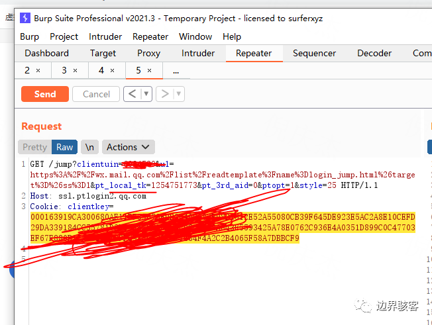The height and width of the screenshot is (325, 432).
Task: Open the Intruder menu in menu bar
Action: tap(105, 36)
